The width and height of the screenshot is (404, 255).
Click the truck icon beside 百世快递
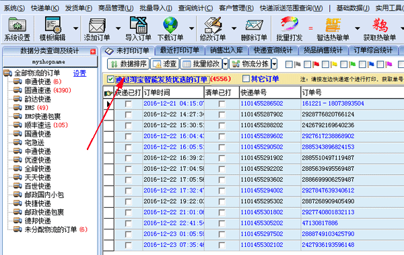click(18, 186)
